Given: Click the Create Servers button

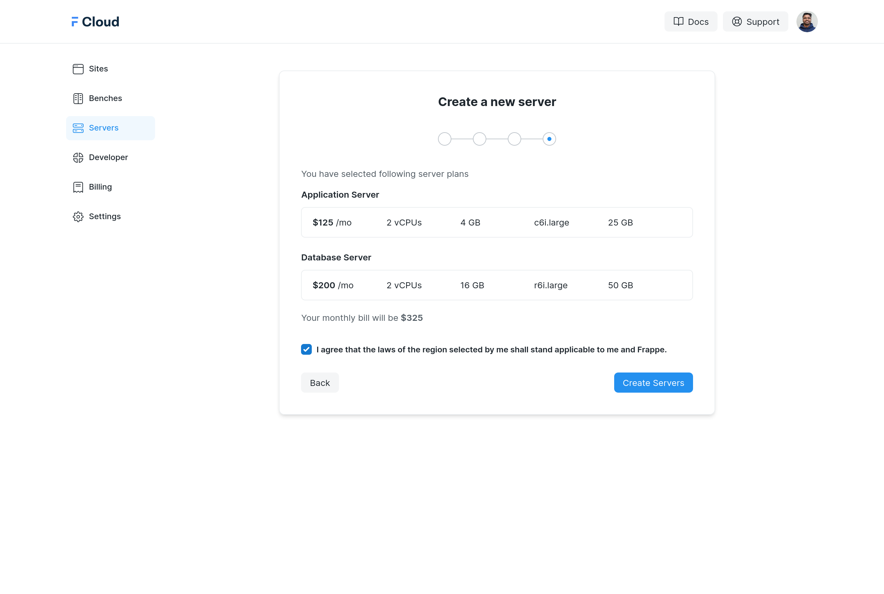Looking at the screenshot, I should tap(653, 383).
